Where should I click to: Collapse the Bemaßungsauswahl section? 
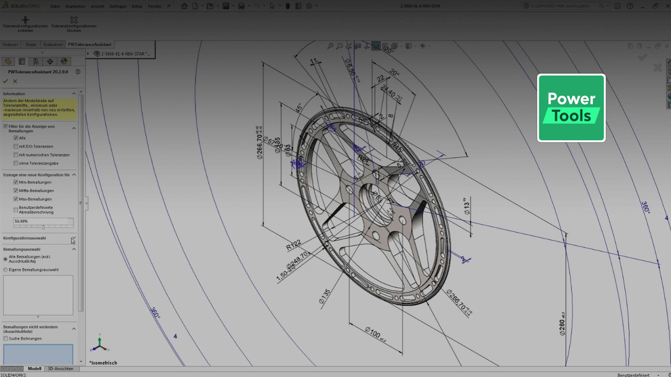(74, 249)
